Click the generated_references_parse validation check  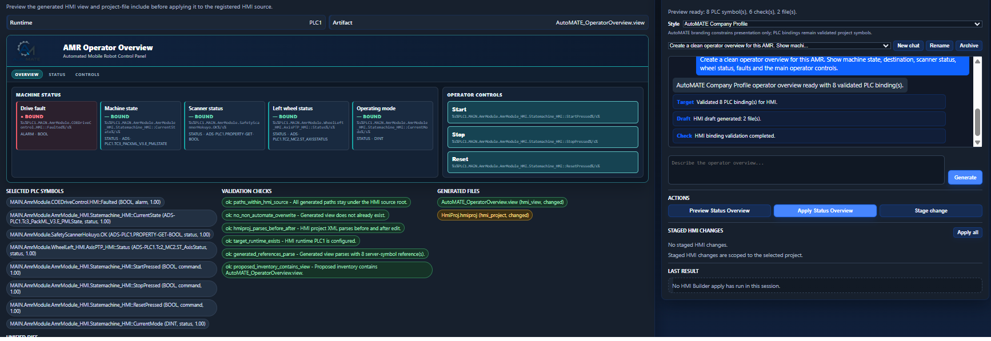pyautogui.click(x=325, y=254)
